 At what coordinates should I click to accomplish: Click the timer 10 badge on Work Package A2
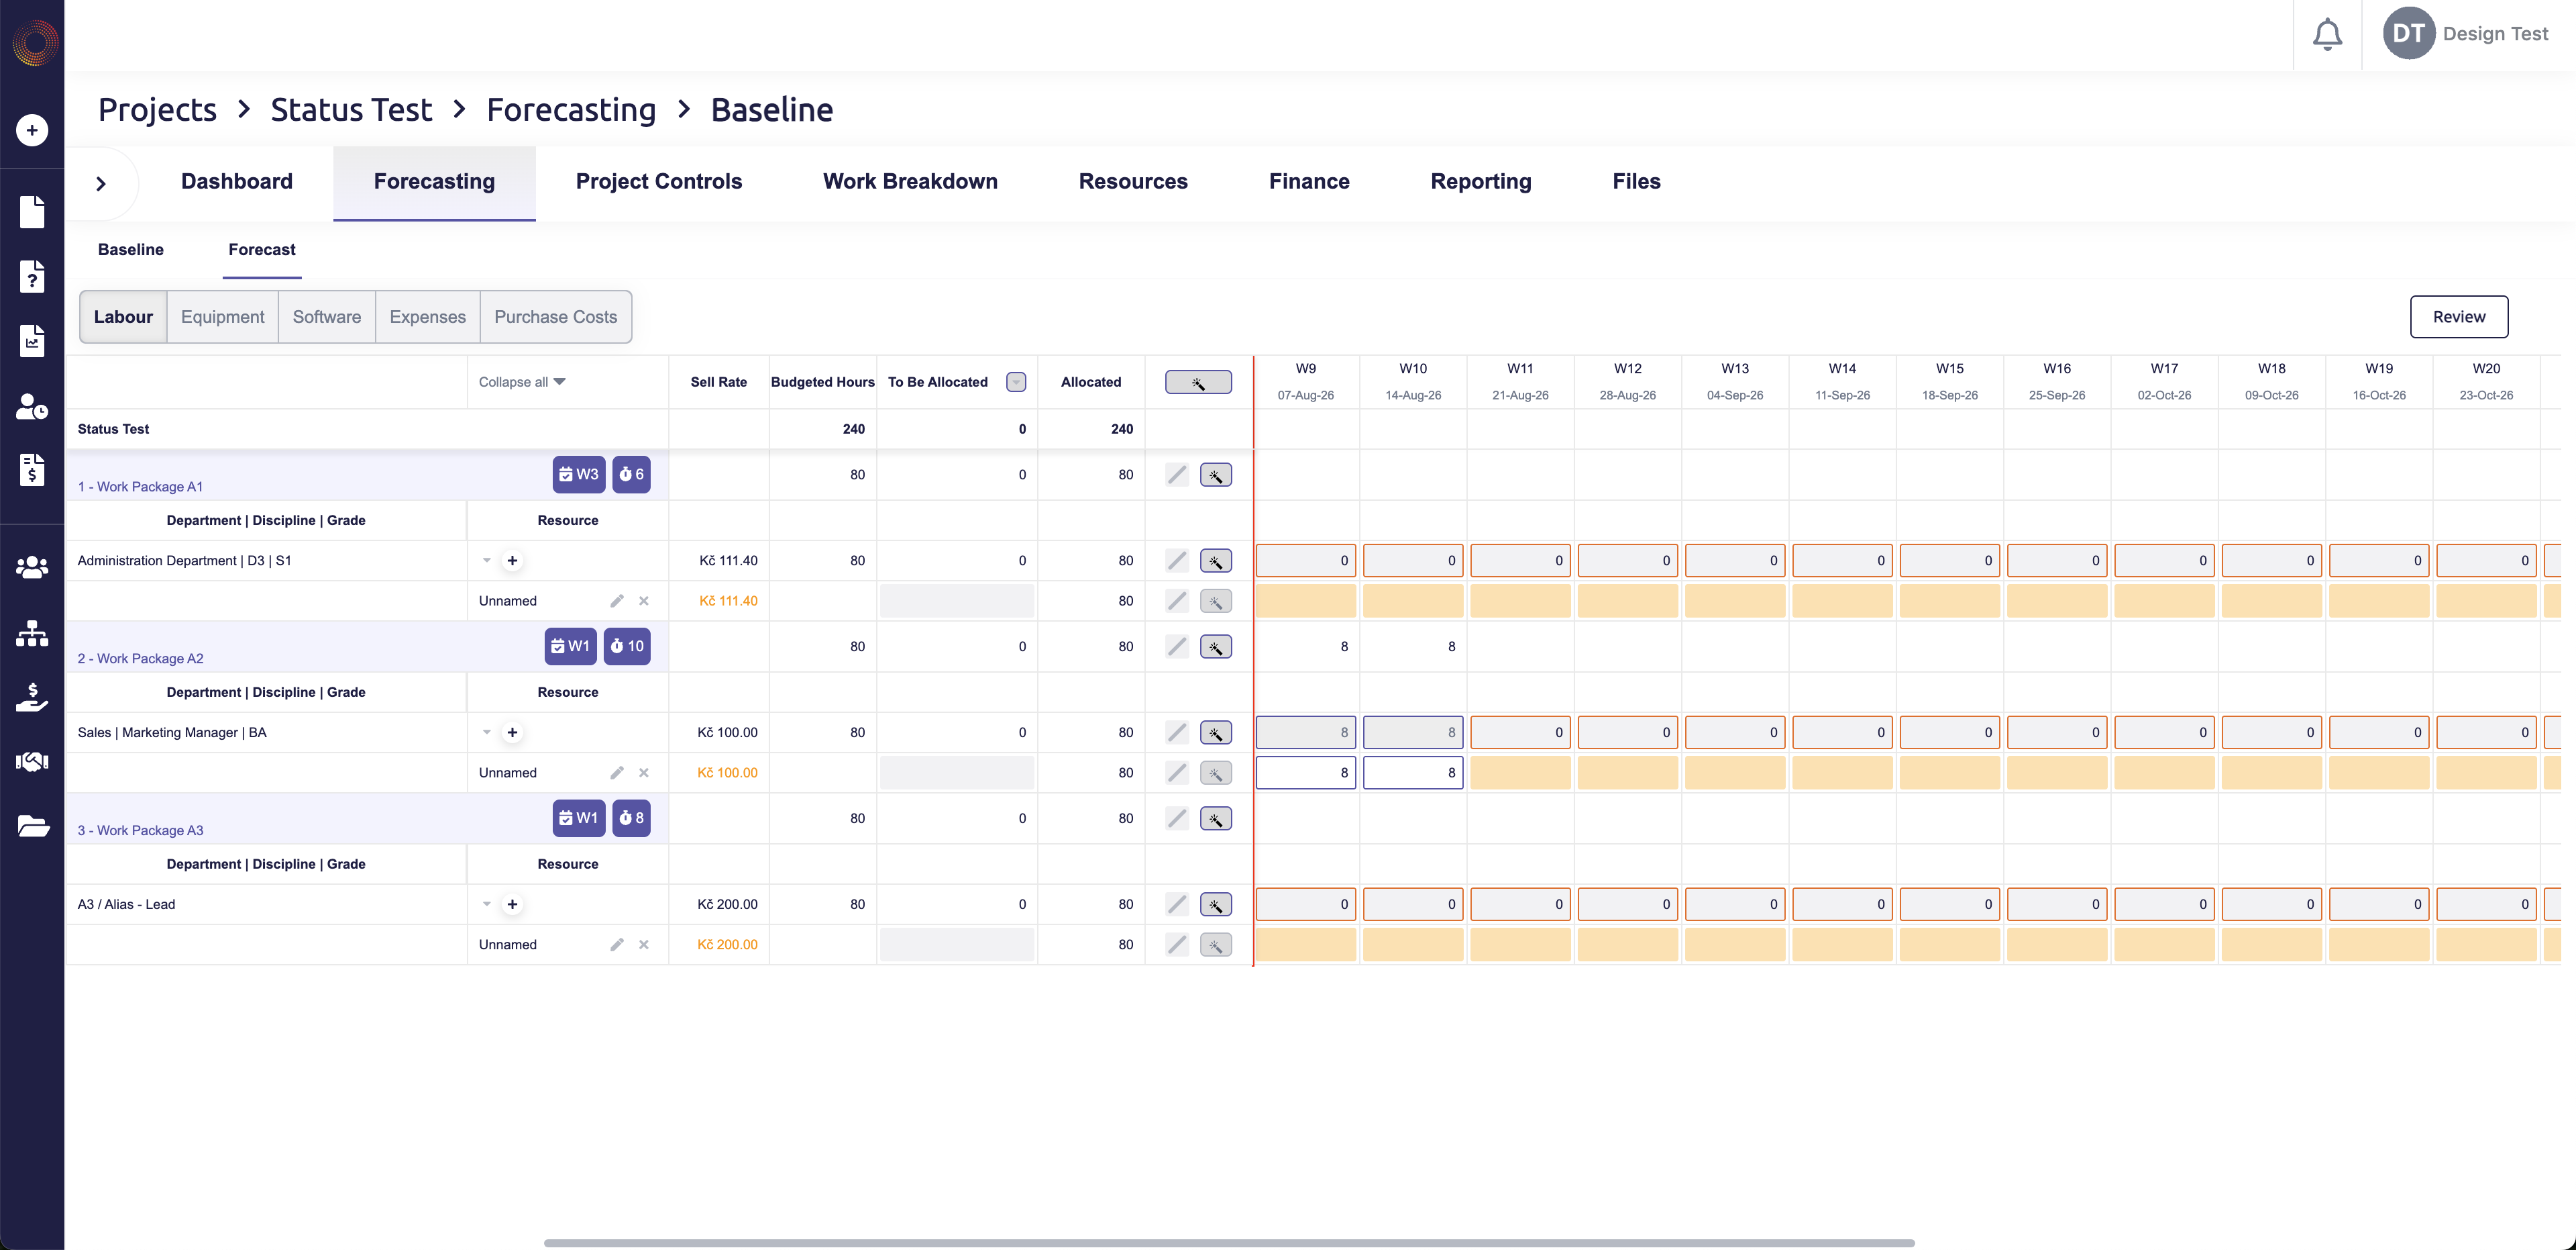point(627,646)
